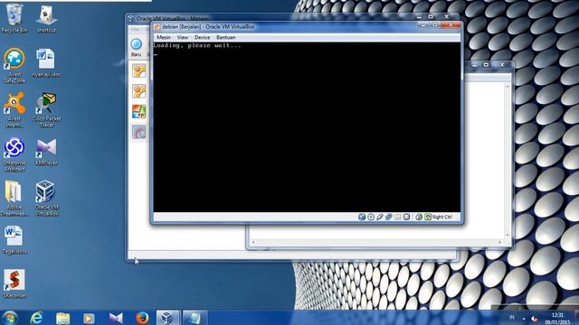
Task: Open Internet Explorer from the taskbar
Action: coord(36,318)
